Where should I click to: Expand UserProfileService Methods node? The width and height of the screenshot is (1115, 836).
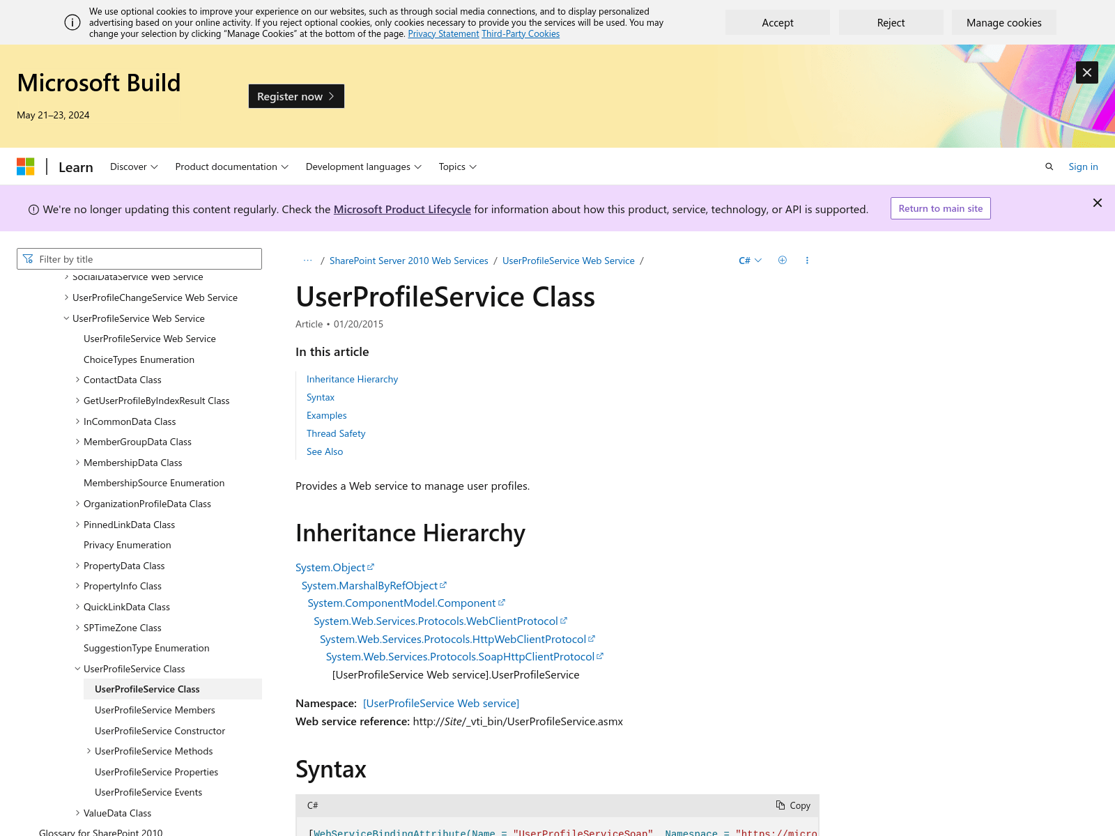(89, 751)
